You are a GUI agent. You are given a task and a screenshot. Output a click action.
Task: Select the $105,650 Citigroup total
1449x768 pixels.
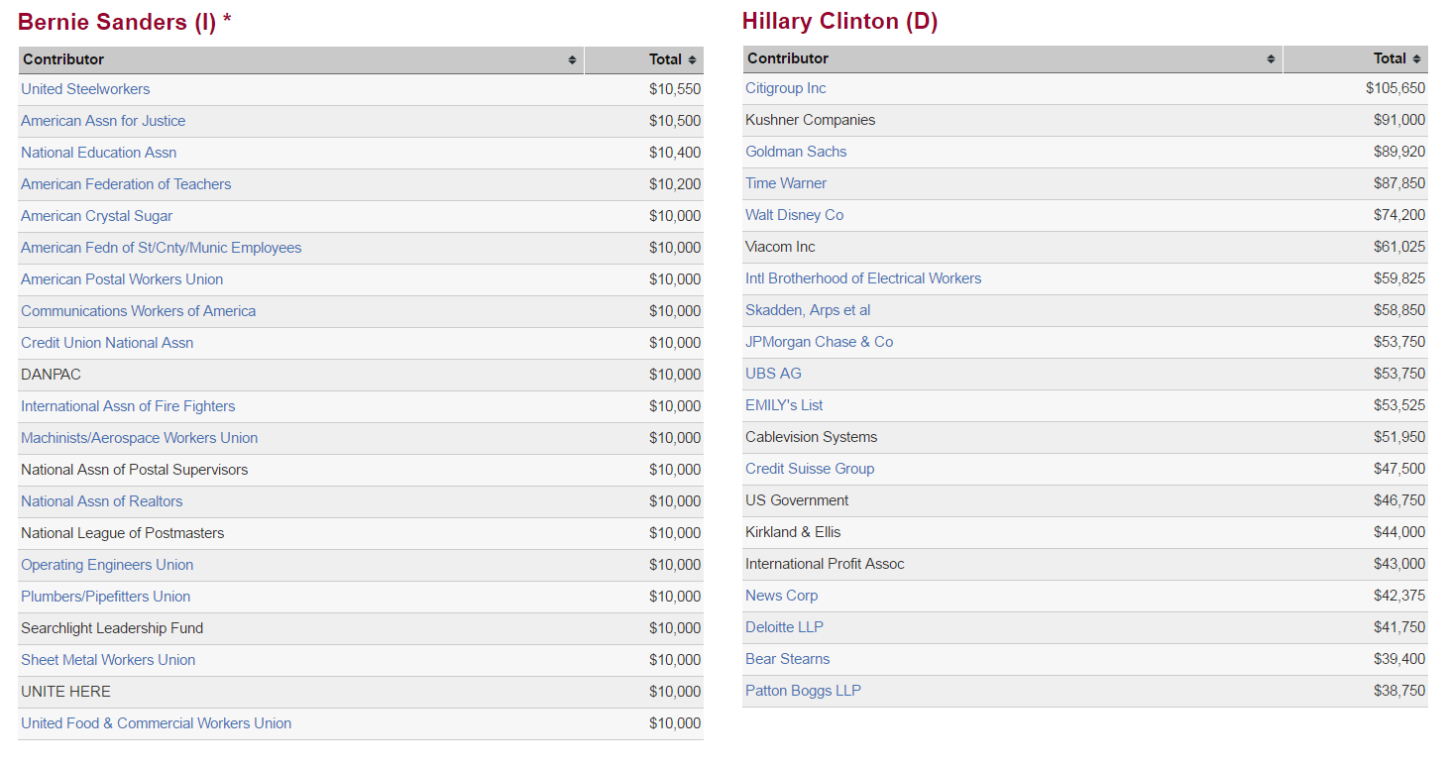1395,88
